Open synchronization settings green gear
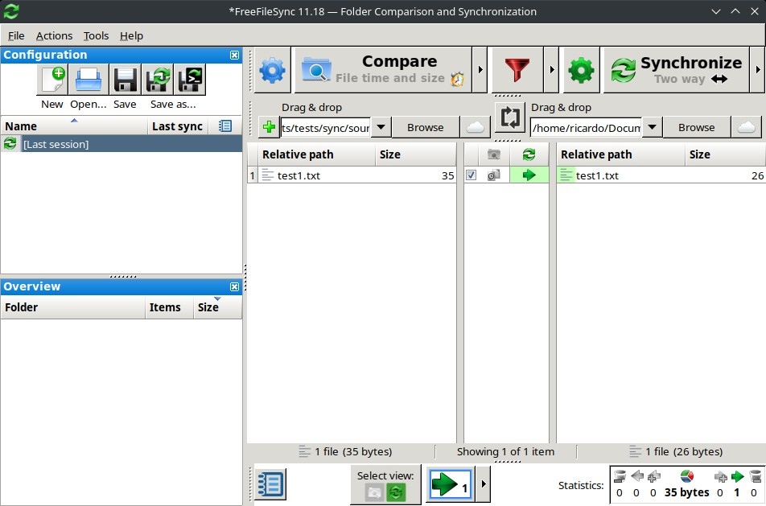This screenshot has width=766, height=506. click(x=581, y=70)
